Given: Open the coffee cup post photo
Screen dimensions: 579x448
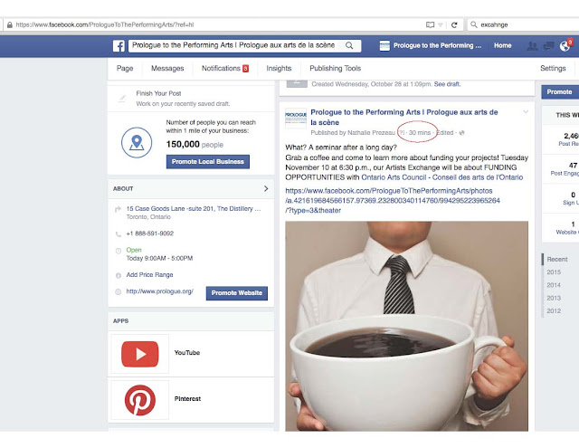Looking at the screenshot, I should point(406,326).
